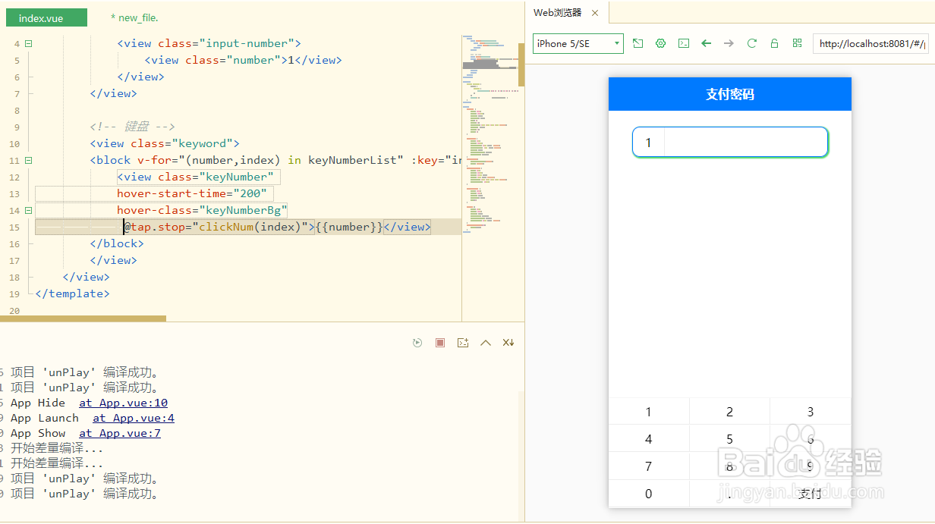Tap keypad number 7 in preview

[649, 466]
